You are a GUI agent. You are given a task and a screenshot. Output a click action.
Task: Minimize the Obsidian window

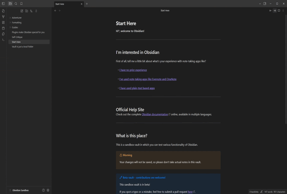[271, 4]
